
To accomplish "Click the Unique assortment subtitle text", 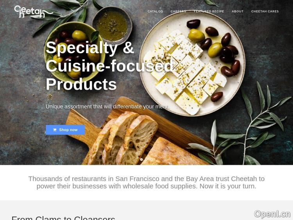I will tap(107, 106).
